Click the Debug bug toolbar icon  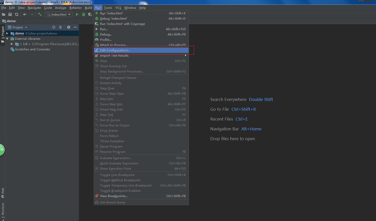(x=84, y=14)
